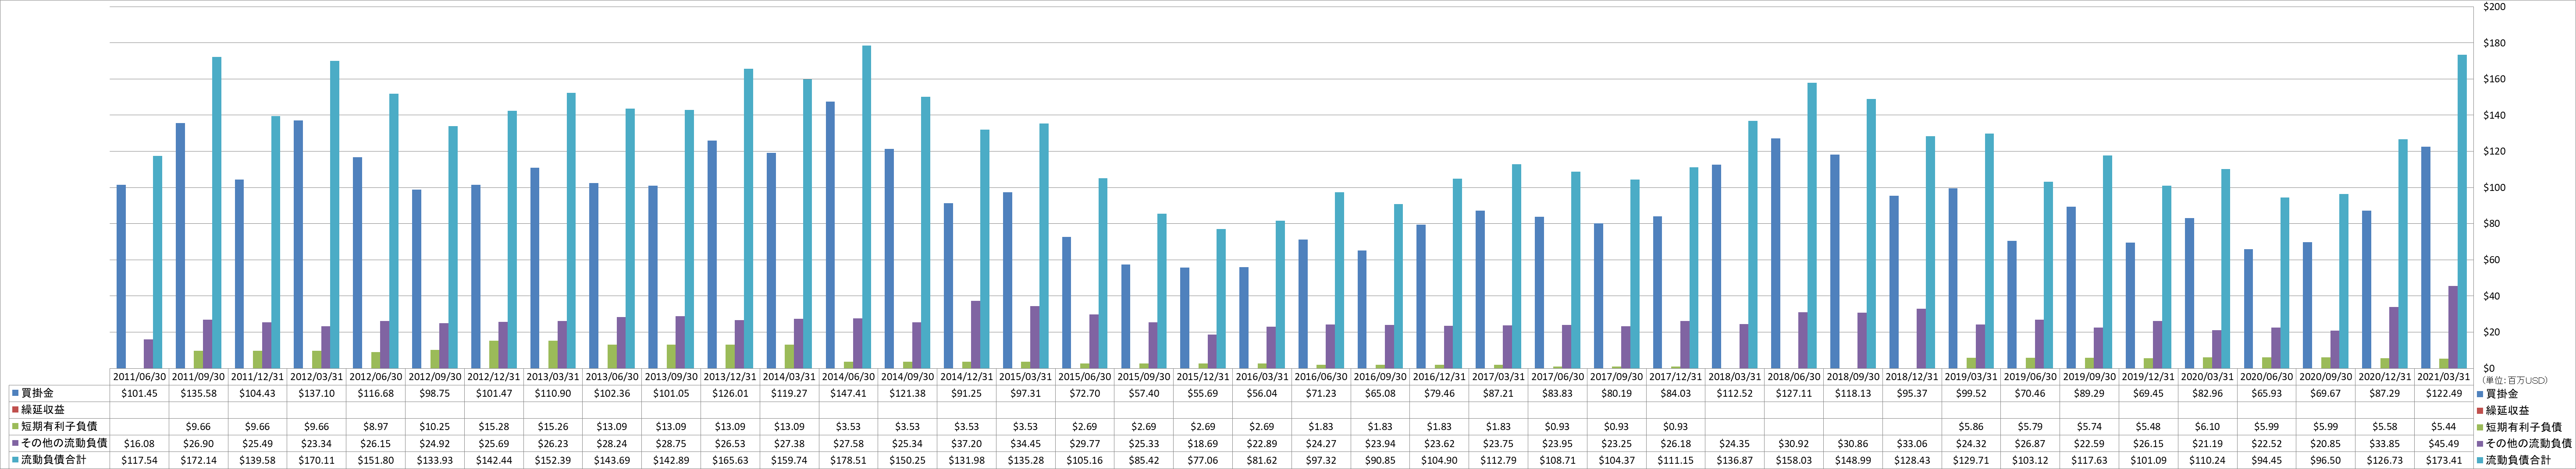The image size is (2576, 469).
Task: Click the teal 流動負債合計 swatch in the data table
Action: (x=16, y=459)
